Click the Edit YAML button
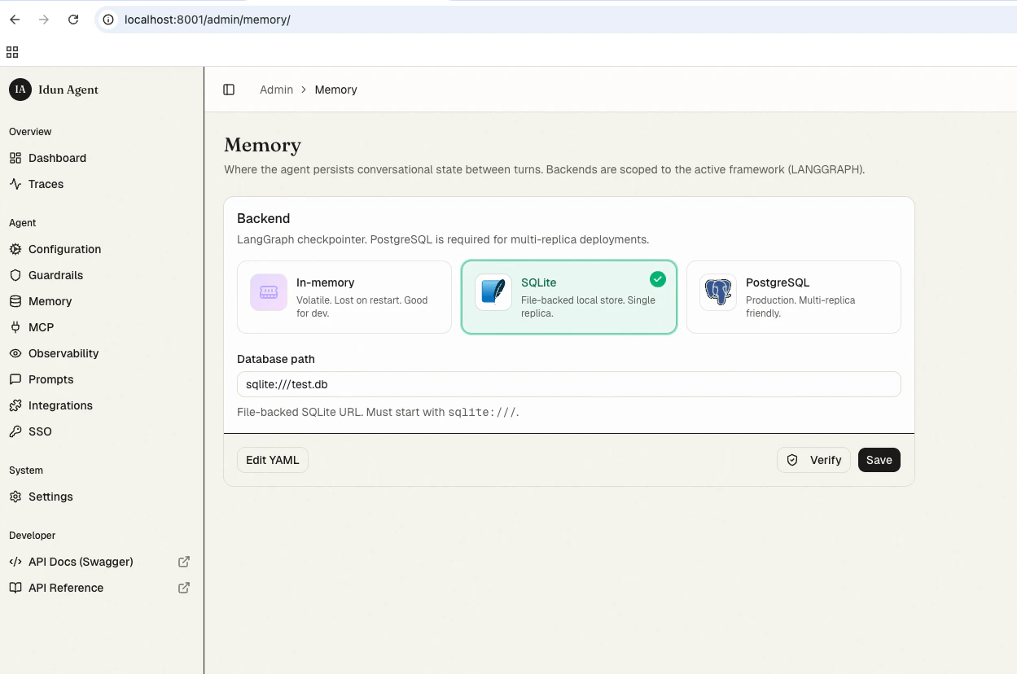Viewport: 1017px width, 674px height. (273, 460)
